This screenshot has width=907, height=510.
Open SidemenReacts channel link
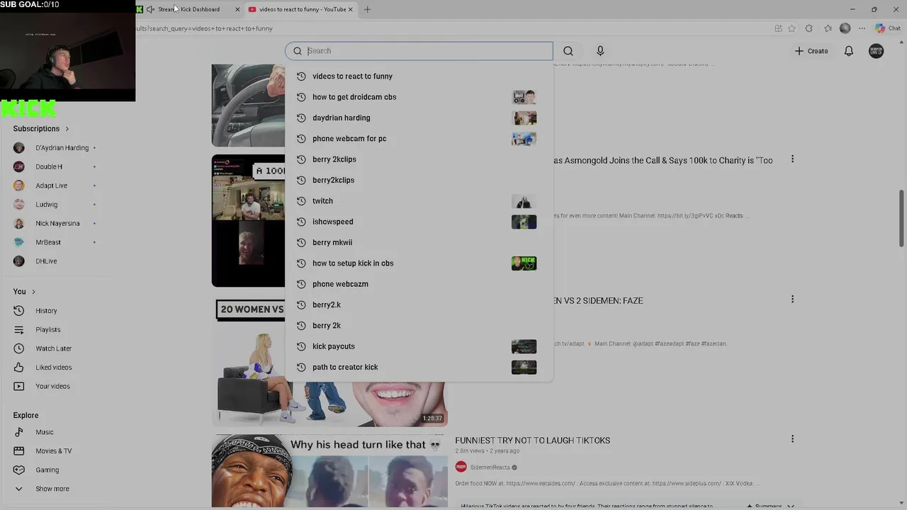point(490,467)
